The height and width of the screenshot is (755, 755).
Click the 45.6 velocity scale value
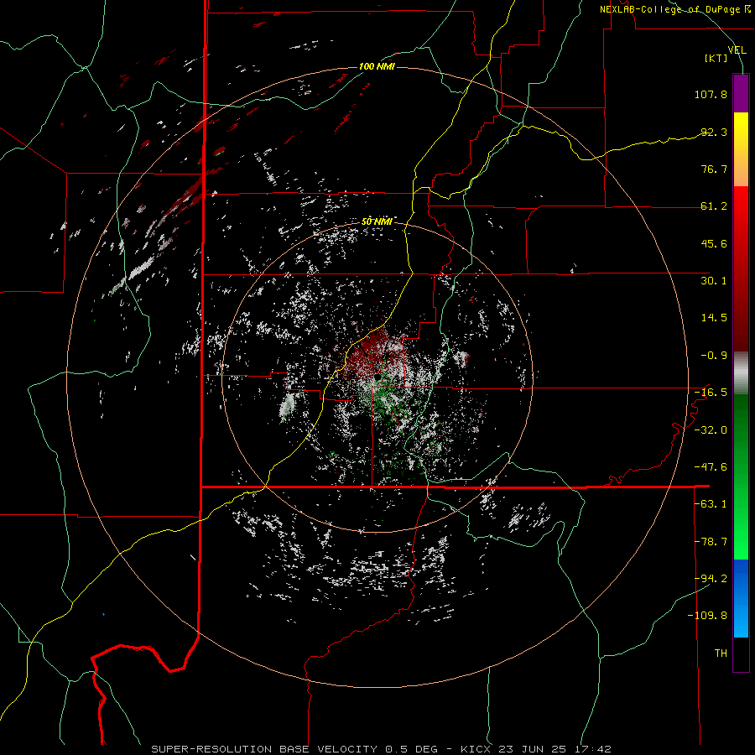[714, 243]
